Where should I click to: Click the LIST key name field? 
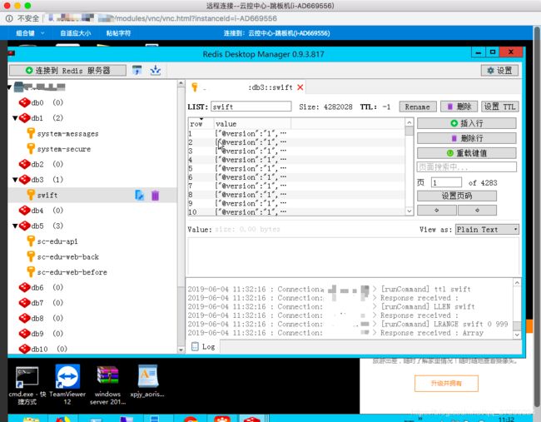251,107
